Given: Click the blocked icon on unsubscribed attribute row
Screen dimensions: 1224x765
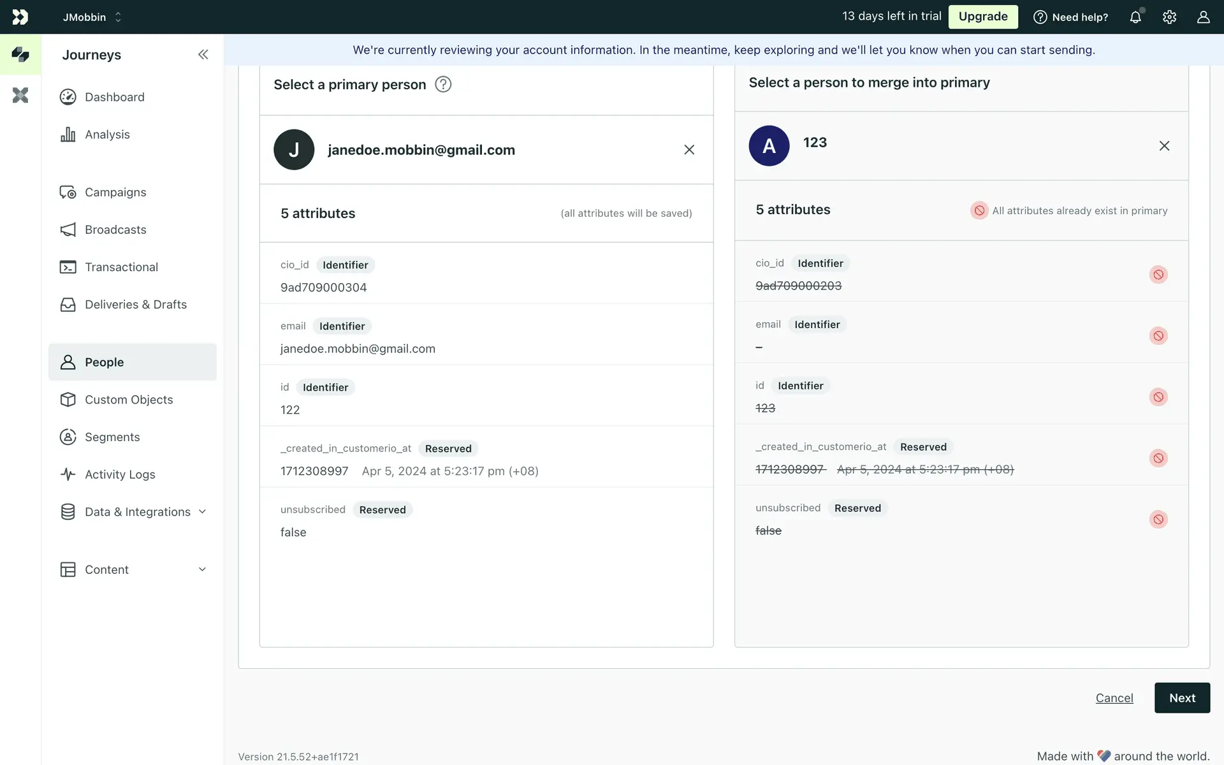Looking at the screenshot, I should [1158, 520].
